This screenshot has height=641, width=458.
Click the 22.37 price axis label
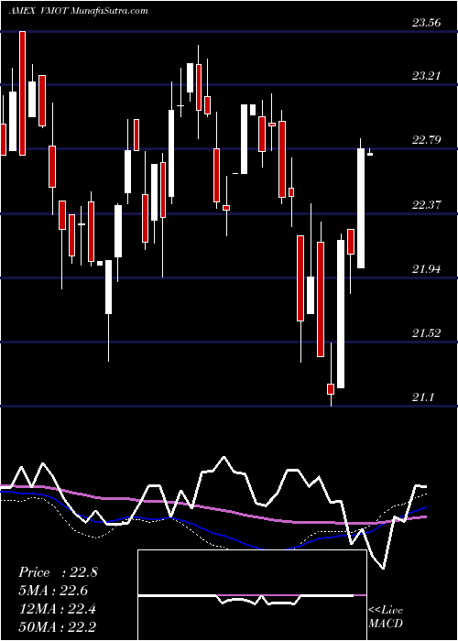[x=427, y=204]
